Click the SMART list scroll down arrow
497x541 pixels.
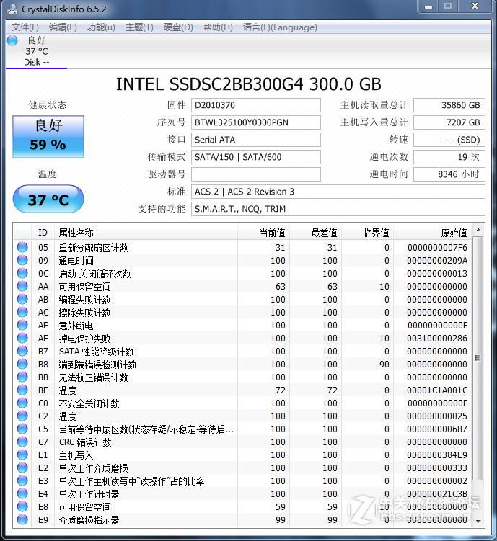pos(478,522)
